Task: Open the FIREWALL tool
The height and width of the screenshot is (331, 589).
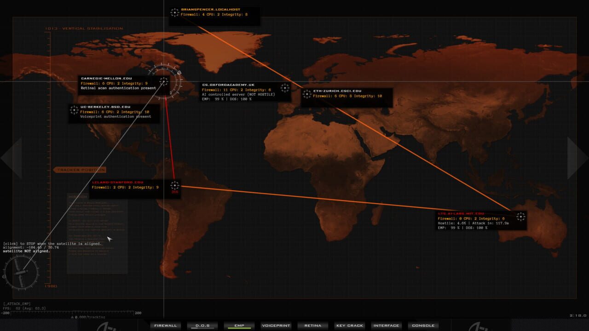Action: (166, 325)
